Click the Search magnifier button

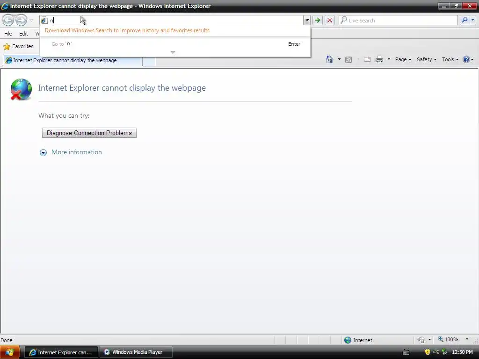pyautogui.click(x=464, y=20)
